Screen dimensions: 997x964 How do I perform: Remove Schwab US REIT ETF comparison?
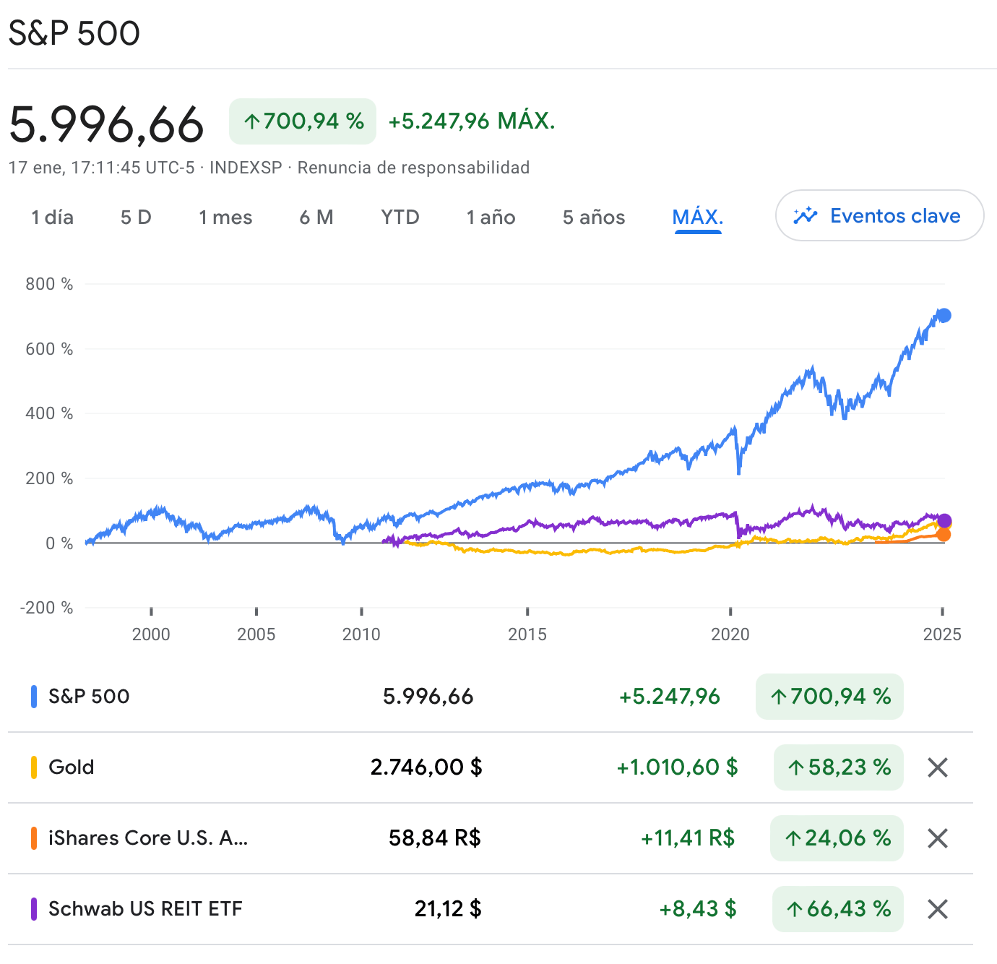(937, 909)
